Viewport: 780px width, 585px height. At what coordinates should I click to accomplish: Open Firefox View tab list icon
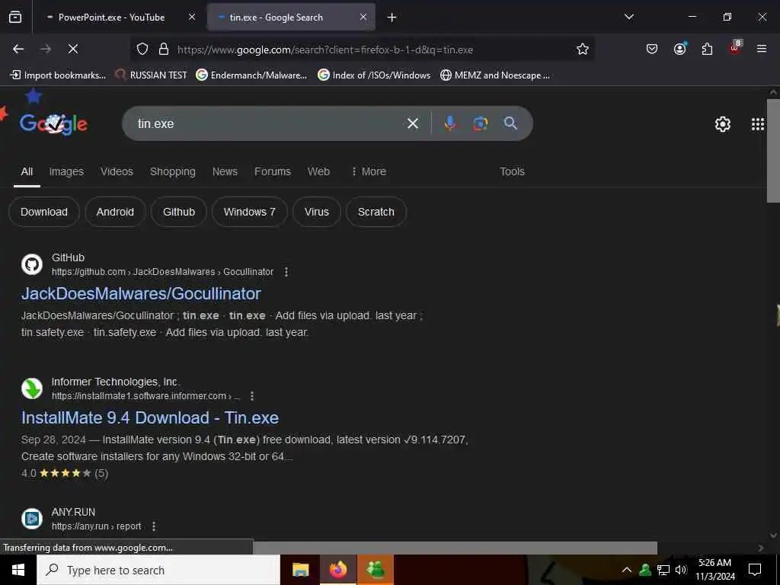(x=15, y=17)
